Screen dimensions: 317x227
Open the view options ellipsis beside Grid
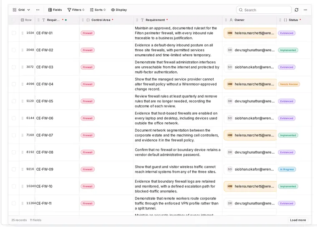(x=38, y=10)
